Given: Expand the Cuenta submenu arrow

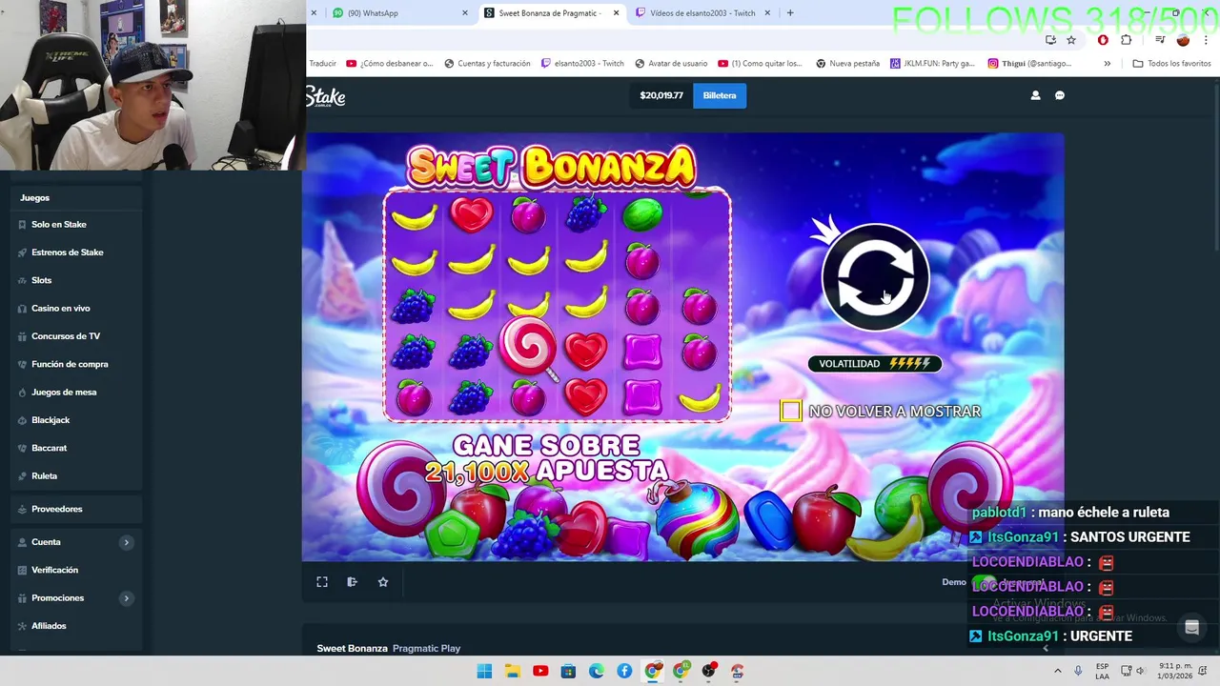Looking at the screenshot, I should 127,542.
